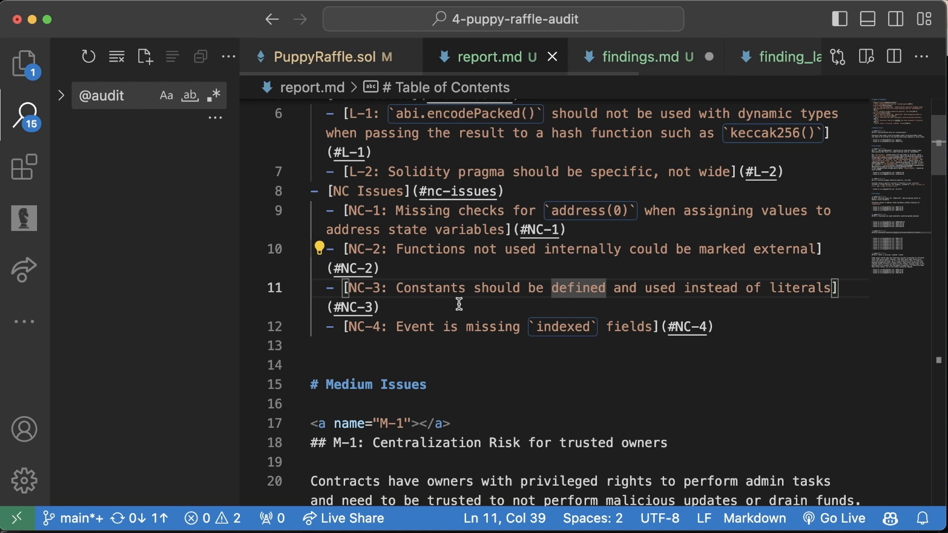Go back in navigation history
The width and height of the screenshot is (948, 533).
pos(272,19)
